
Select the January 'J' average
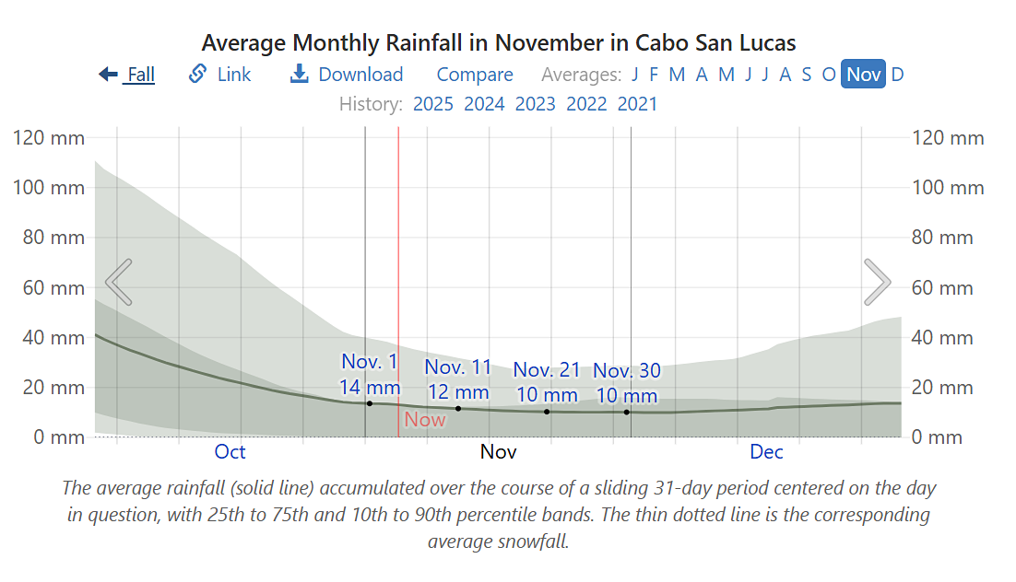(x=634, y=75)
